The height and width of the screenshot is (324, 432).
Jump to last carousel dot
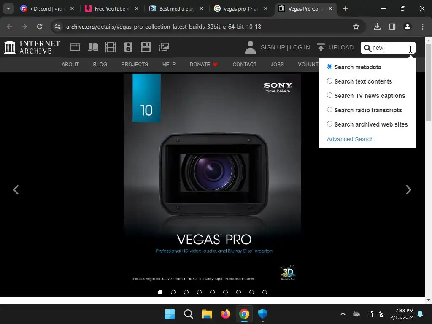(x=265, y=292)
